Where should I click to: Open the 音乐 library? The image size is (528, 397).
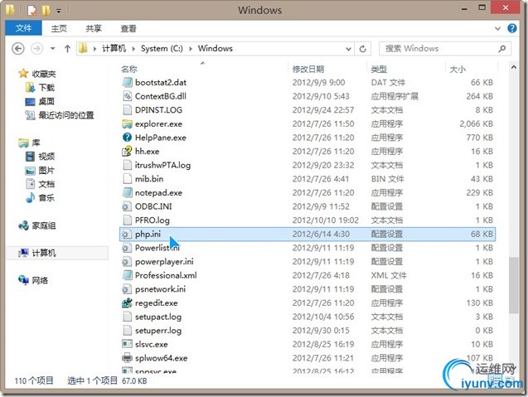click(46, 197)
